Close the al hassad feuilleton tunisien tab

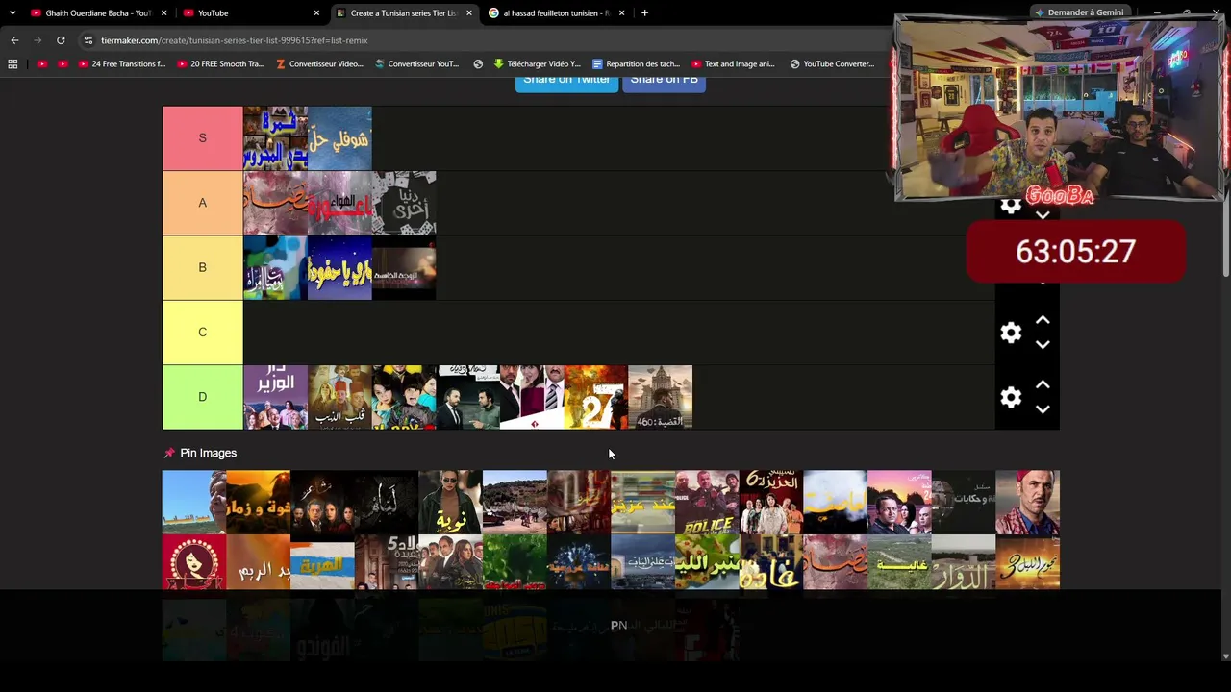point(621,13)
